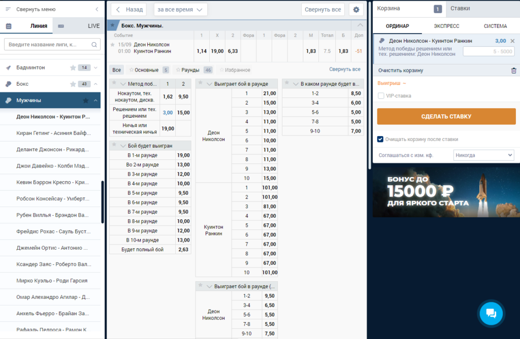Click the Все markets filter
The width and height of the screenshot is (520, 339).
point(116,70)
